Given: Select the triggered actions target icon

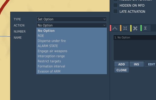Looking at the screenshot, I should [125, 28].
